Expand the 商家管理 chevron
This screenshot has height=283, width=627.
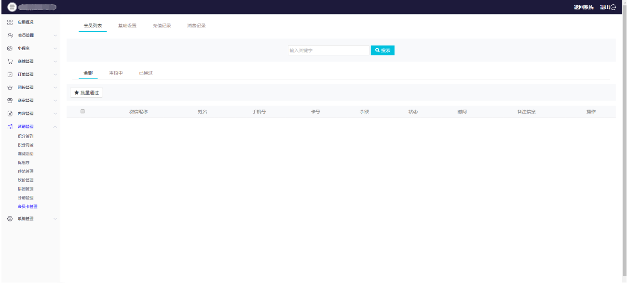[x=55, y=101]
